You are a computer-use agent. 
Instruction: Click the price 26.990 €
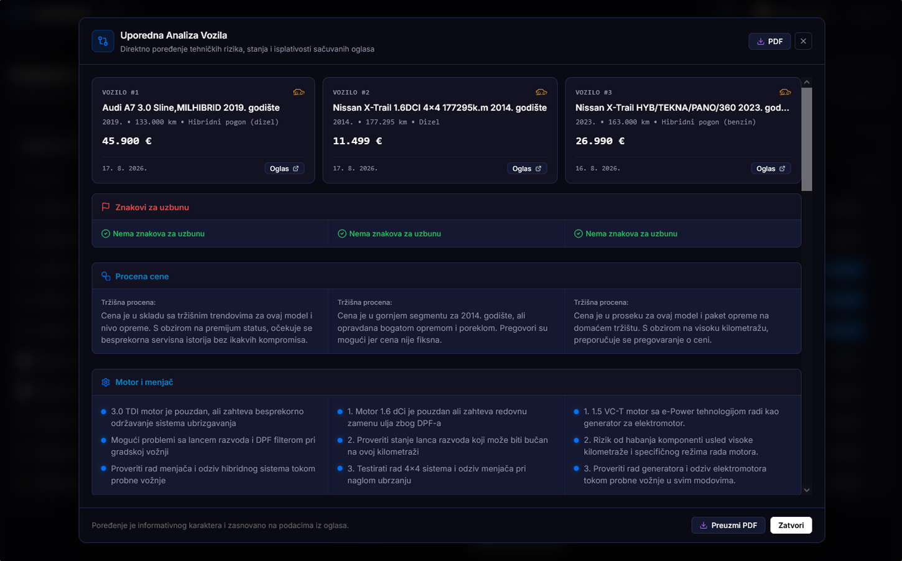(x=600, y=141)
